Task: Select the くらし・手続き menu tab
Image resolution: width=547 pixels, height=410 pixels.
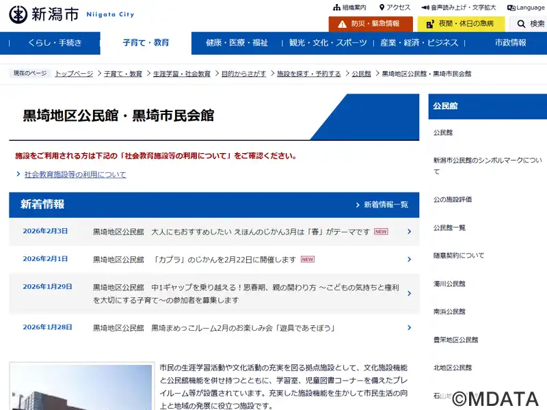Action: (x=55, y=43)
